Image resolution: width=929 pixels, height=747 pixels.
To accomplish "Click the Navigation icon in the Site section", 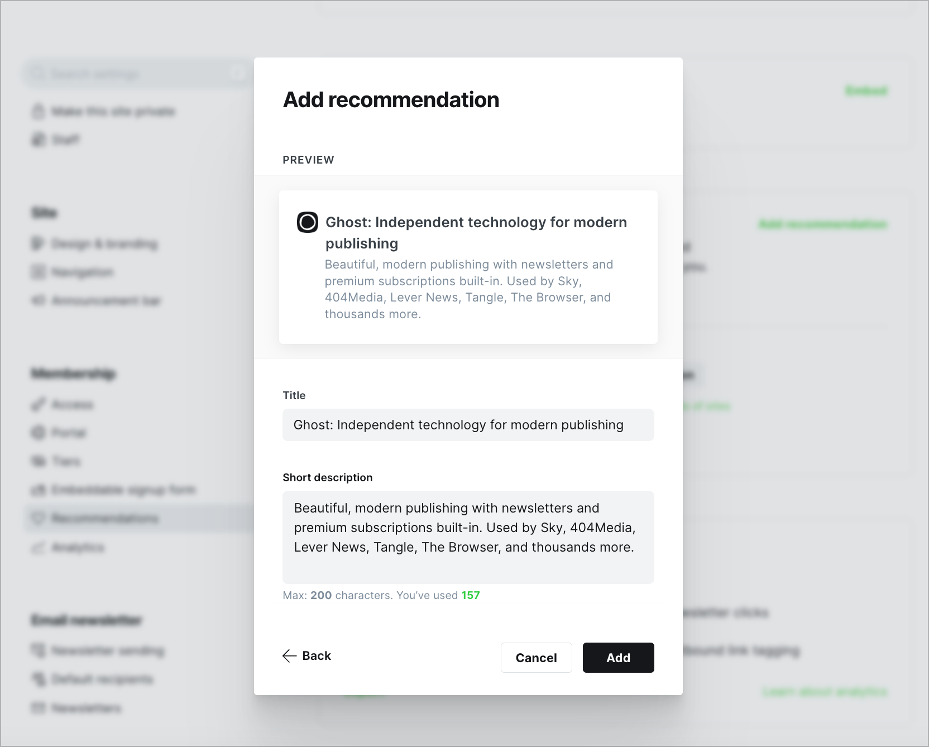I will pyautogui.click(x=37, y=272).
